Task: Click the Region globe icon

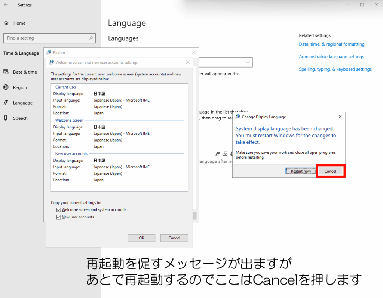Action: pos(6,87)
